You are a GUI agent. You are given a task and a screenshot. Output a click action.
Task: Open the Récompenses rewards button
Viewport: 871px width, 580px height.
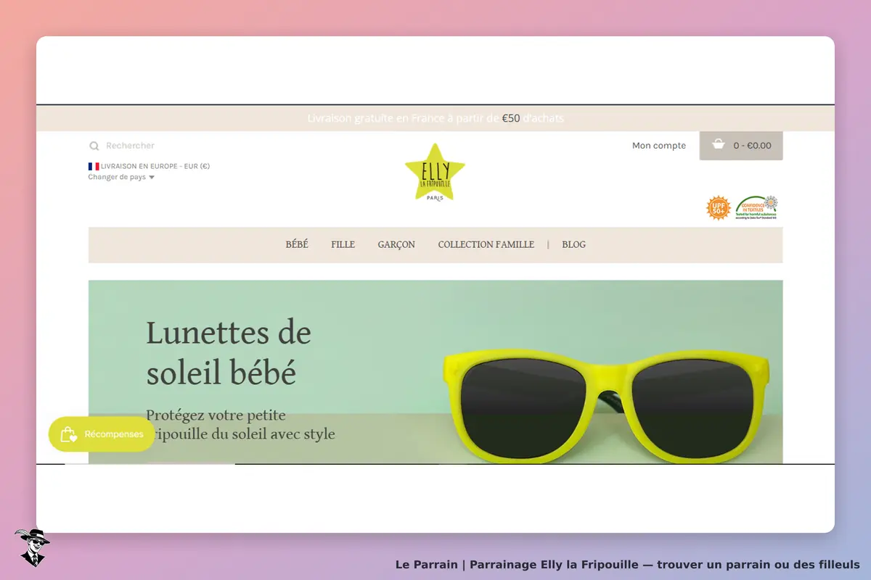102,434
